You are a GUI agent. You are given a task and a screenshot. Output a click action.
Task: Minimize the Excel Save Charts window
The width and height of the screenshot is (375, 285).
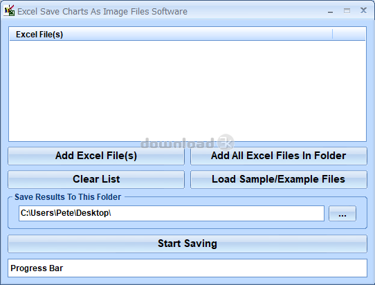point(330,12)
